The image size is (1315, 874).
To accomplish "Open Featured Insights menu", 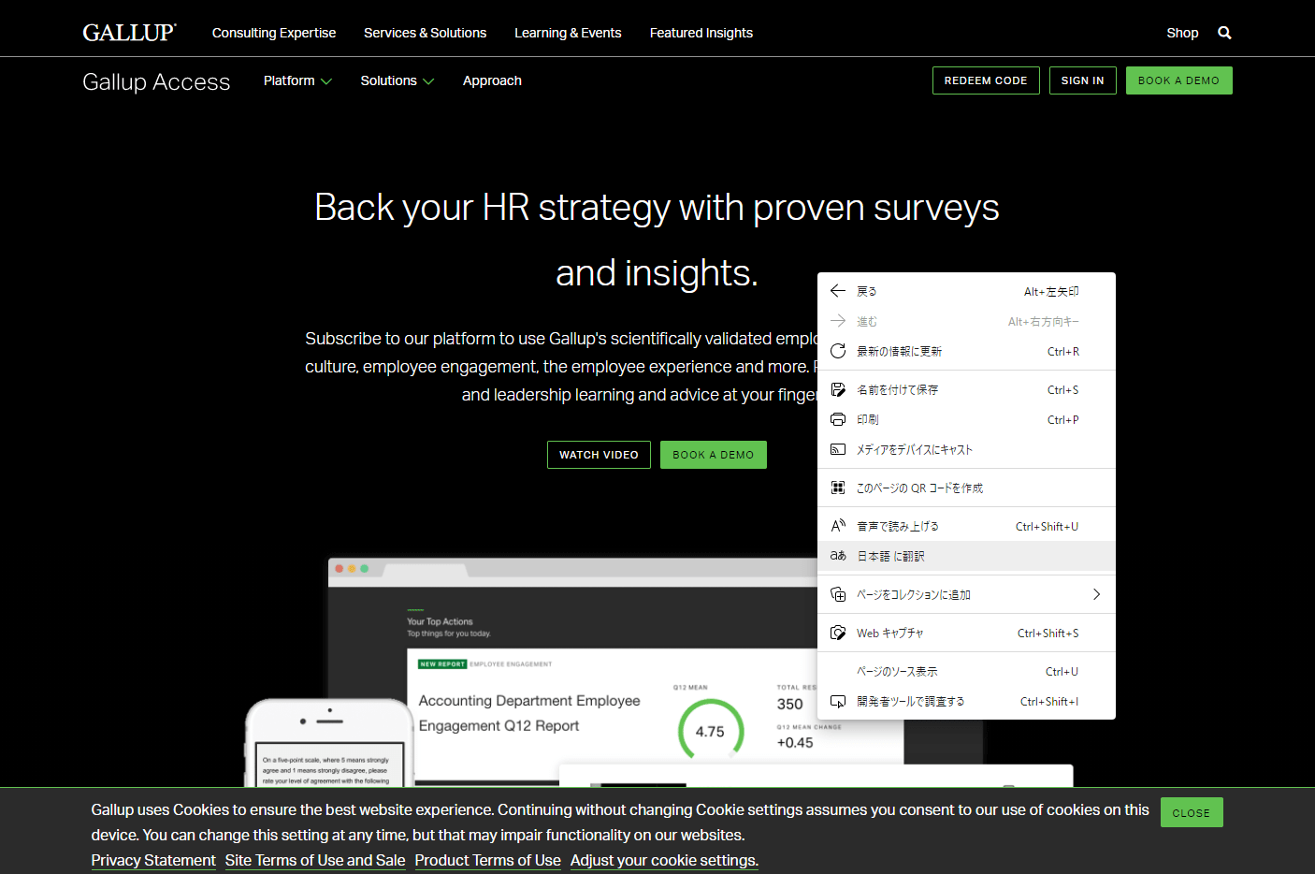I will point(701,33).
